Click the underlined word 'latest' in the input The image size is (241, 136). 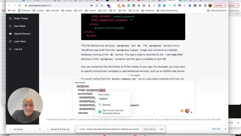click(102, 90)
